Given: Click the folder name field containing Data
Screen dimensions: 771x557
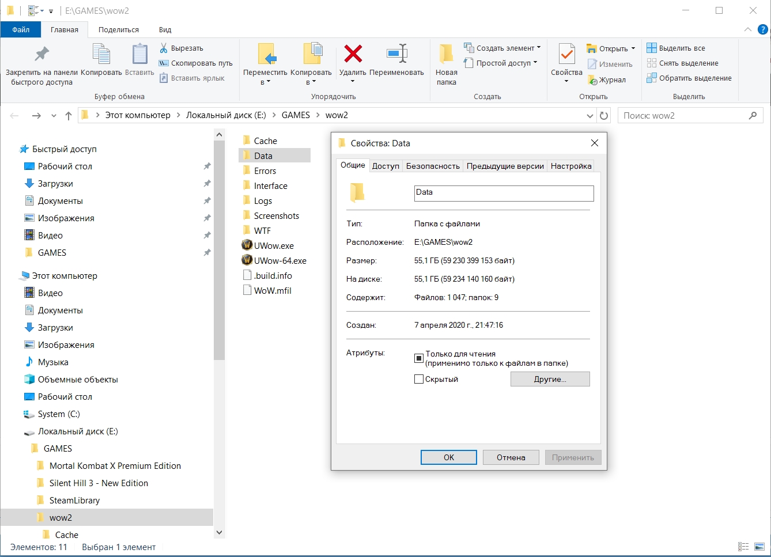Looking at the screenshot, I should point(504,193).
